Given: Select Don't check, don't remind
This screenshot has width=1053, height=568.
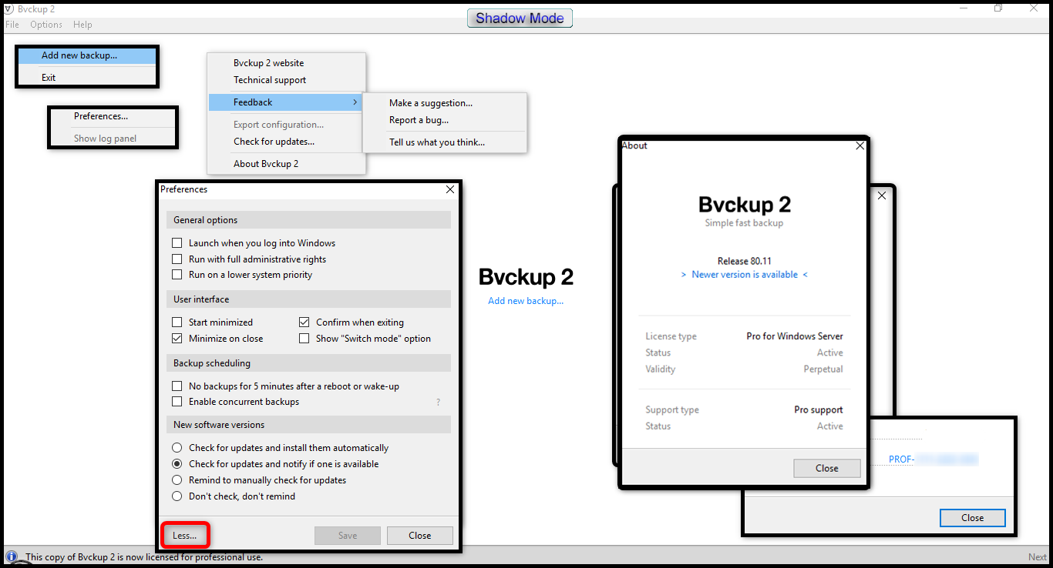Looking at the screenshot, I should 177,496.
